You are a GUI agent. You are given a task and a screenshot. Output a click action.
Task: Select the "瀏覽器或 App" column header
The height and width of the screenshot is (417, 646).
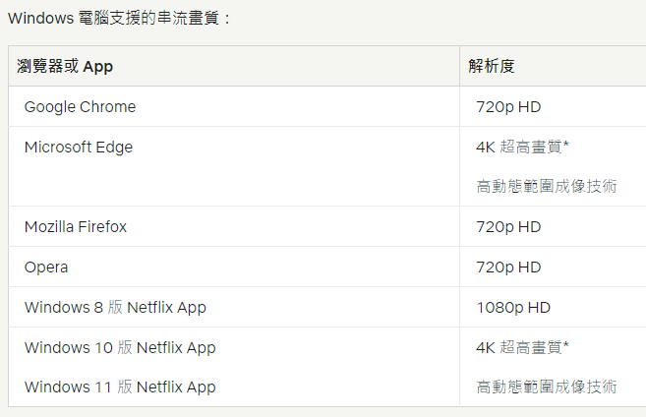tap(234, 66)
